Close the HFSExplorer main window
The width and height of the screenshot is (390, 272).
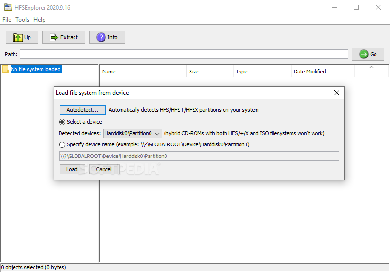coord(378,7)
